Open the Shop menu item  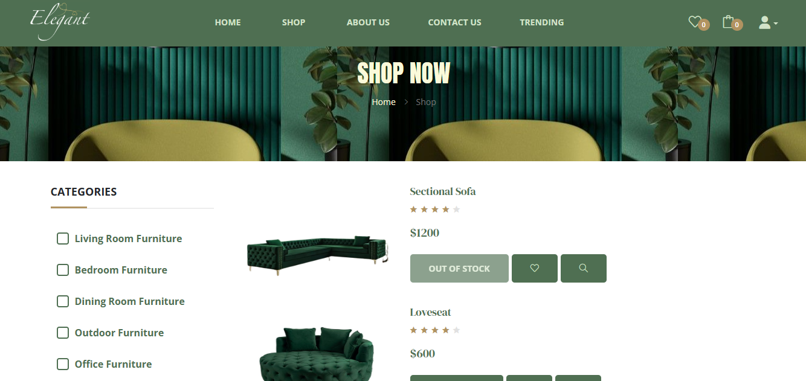pyautogui.click(x=294, y=22)
